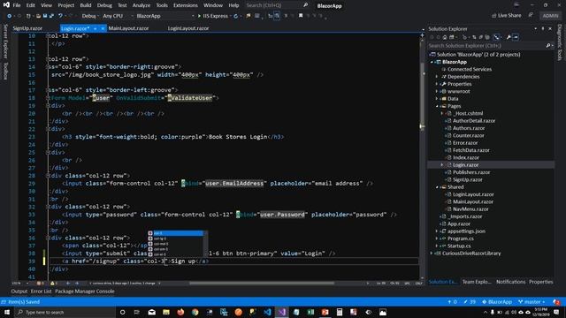This screenshot has width=566, height=318.
Task: Click the BlazorApp repository in status bar
Action: pyautogui.click(x=497, y=302)
